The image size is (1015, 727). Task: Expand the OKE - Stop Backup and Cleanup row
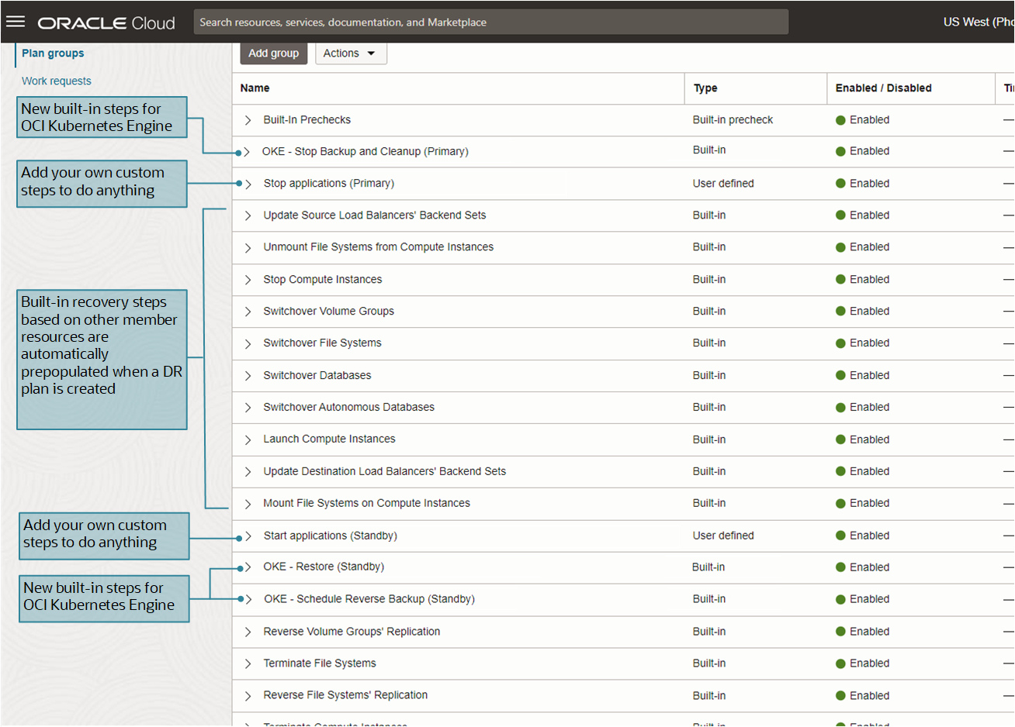[x=248, y=151]
